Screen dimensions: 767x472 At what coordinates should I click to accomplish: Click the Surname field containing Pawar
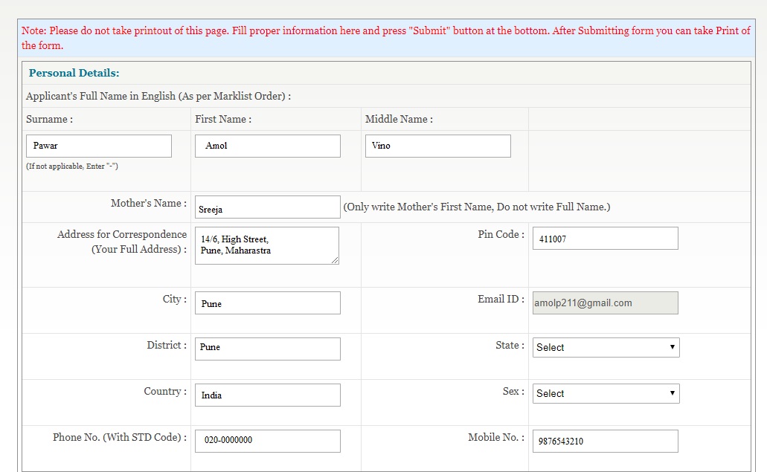point(99,146)
